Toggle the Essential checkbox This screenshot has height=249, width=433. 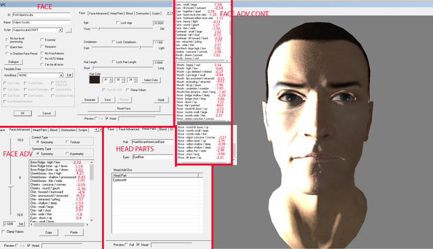[x=42, y=39]
